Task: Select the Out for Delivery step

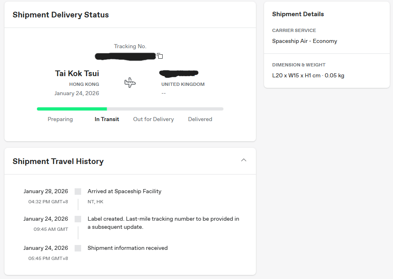Action: (x=153, y=119)
